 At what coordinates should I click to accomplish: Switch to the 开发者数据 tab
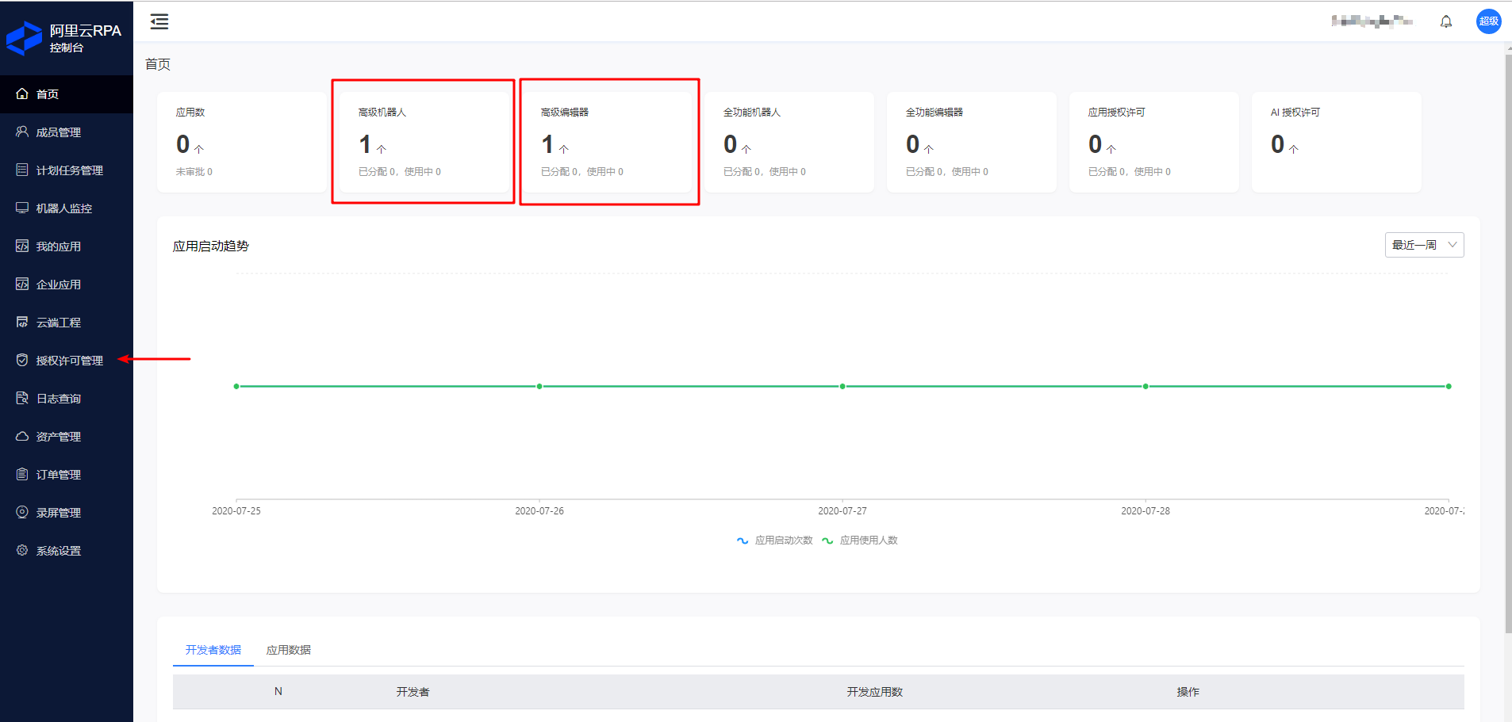[x=213, y=650]
